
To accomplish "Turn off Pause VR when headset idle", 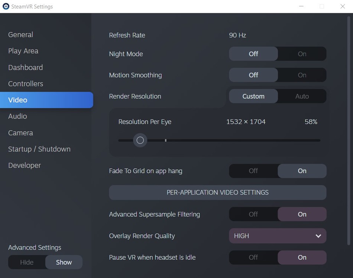I will (x=253, y=257).
